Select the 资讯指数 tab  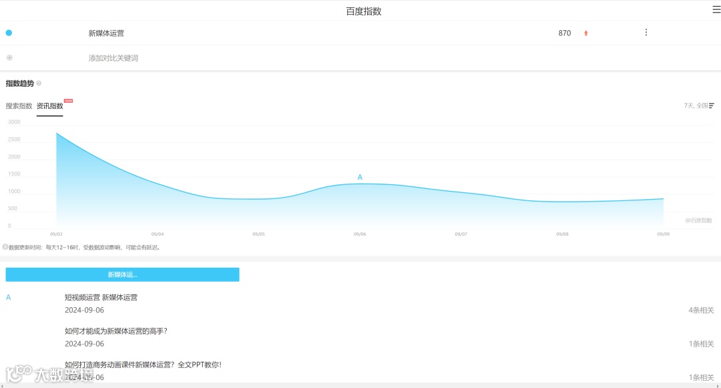[x=49, y=106]
